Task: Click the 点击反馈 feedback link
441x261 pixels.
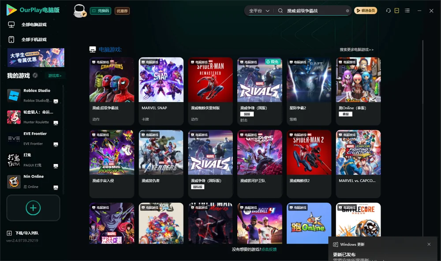Action: tap(269, 249)
